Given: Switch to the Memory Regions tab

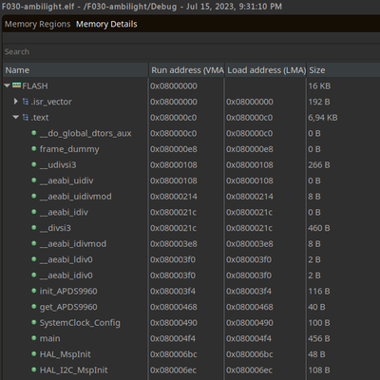Looking at the screenshot, I should coord(37,24).
